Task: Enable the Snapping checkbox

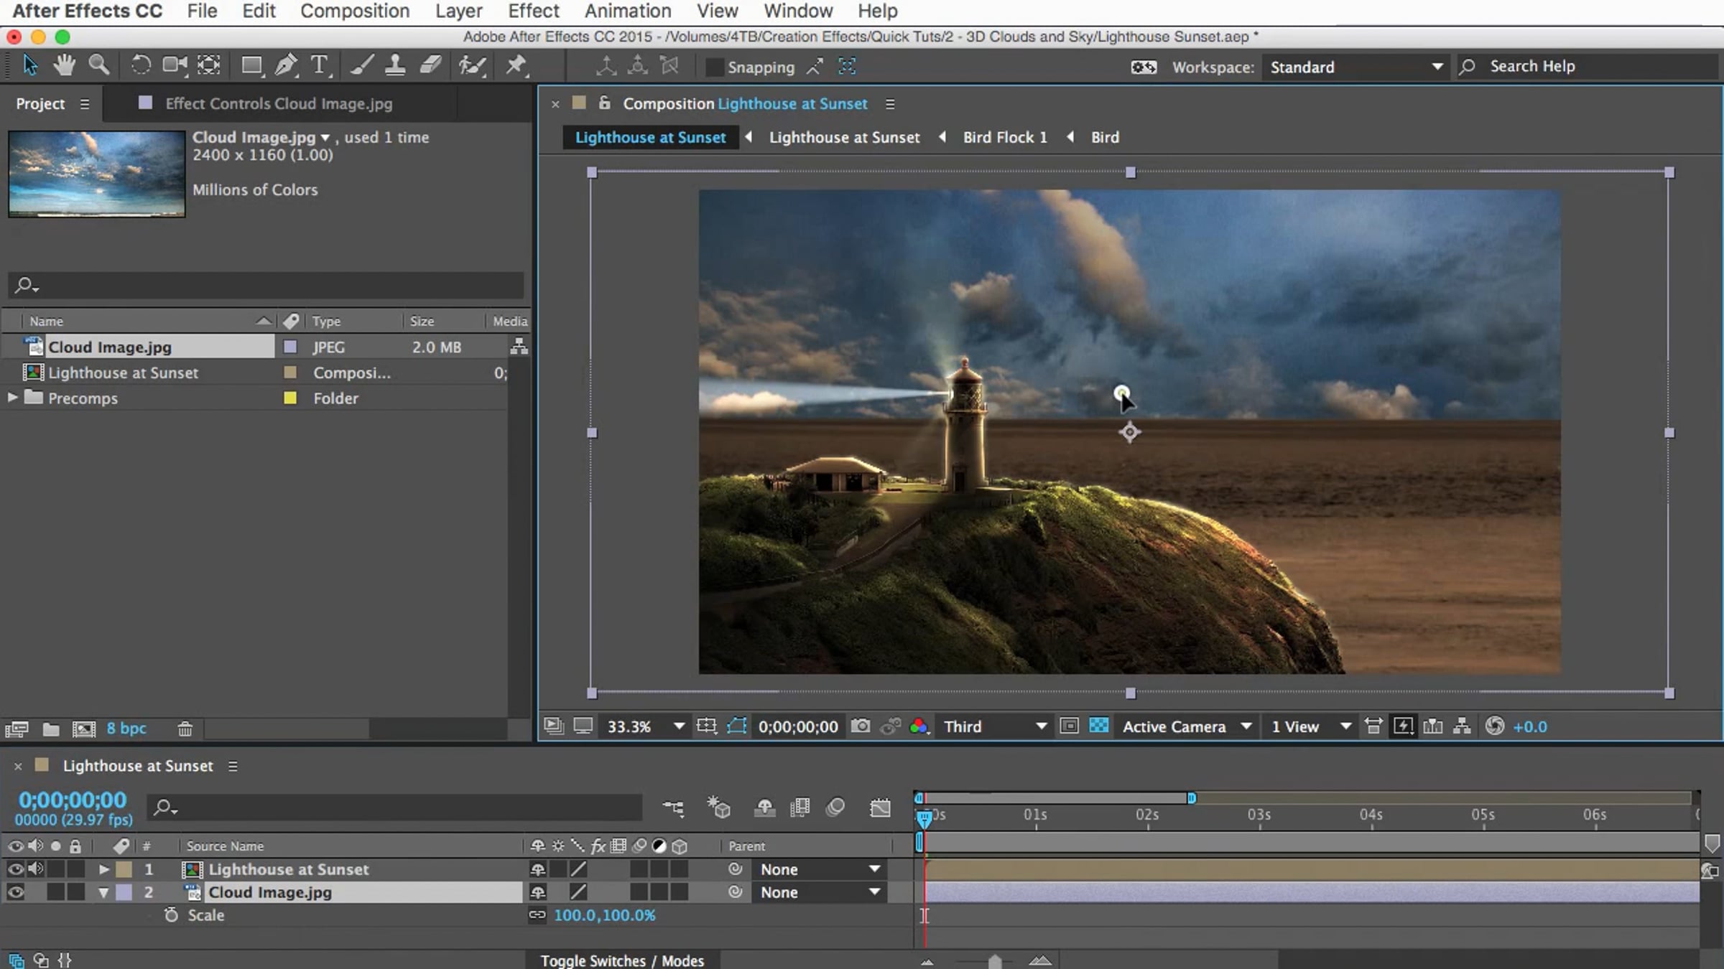Action: 714,67
